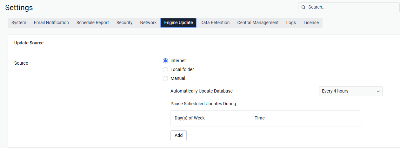
Task: Switch to the Central Management tab
Action: (258, 23)
